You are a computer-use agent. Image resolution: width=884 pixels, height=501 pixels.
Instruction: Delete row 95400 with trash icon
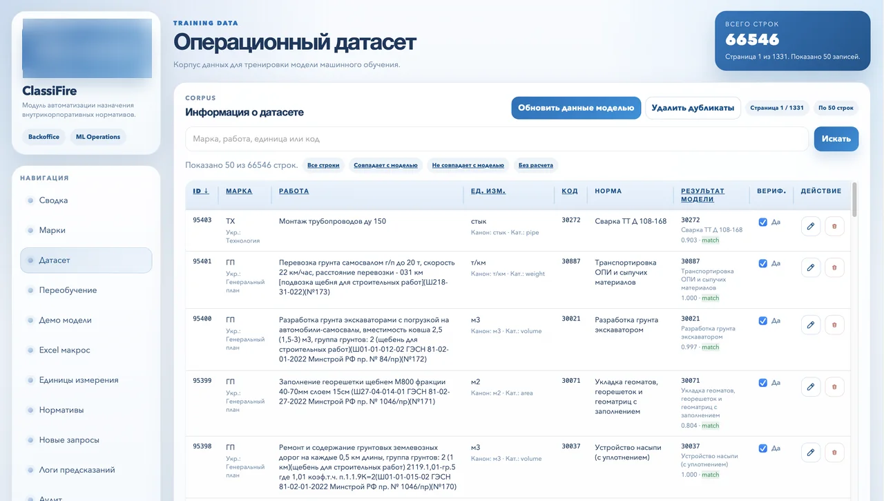click(x=834, y=325)
